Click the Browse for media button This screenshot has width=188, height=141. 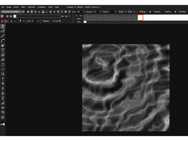11,12
